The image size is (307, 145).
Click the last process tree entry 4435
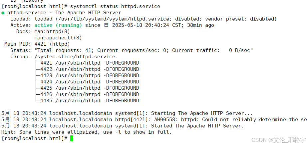click(90, 101)
